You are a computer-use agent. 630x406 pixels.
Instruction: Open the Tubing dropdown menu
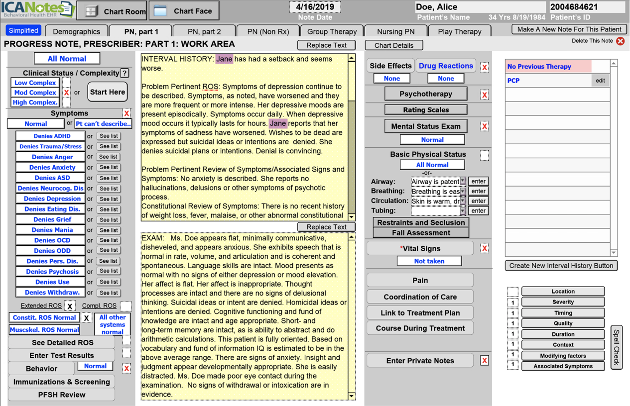463,211
